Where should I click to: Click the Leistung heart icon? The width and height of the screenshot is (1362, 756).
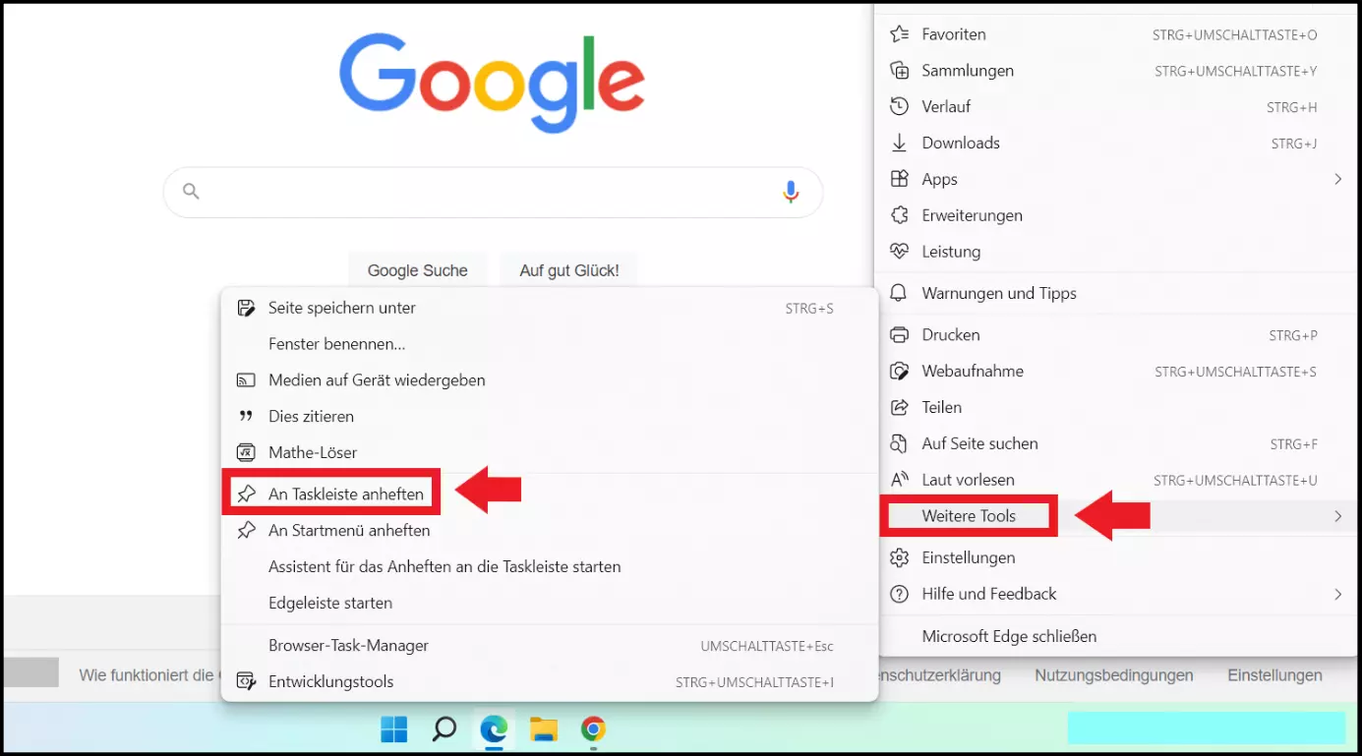tap(899, 251)
